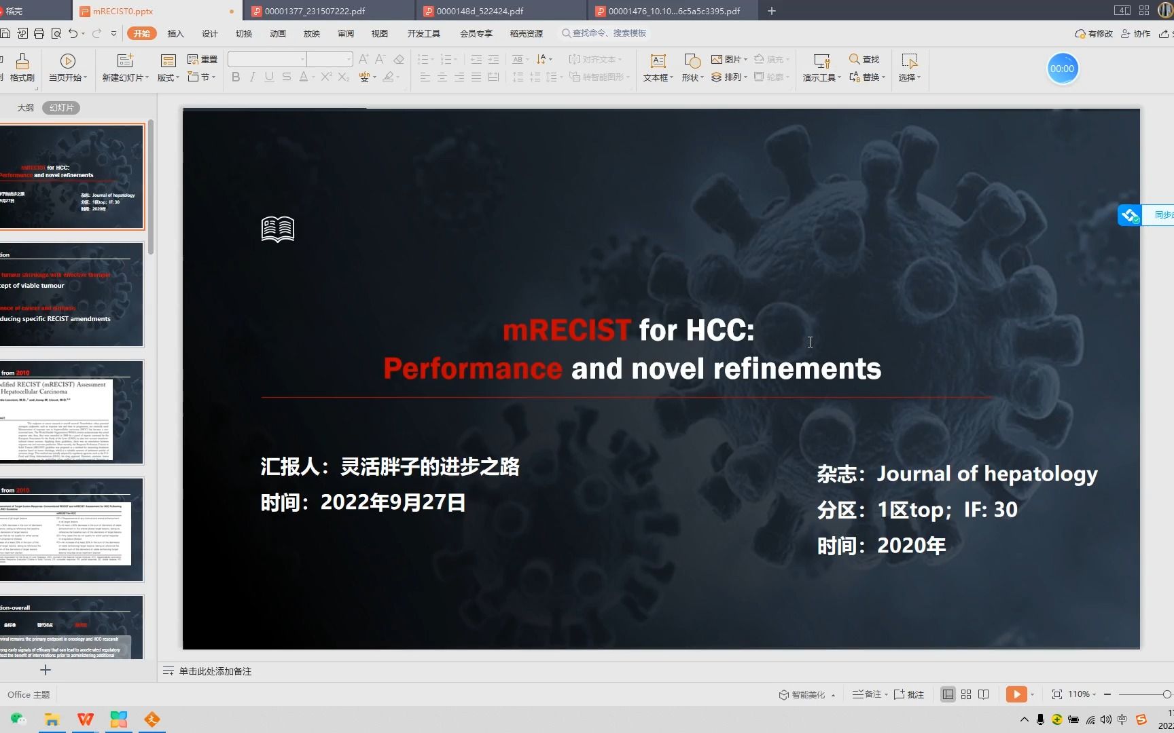Toggle right text alignment
Viewport: 1174px width, 733px height.
[459, 77]
